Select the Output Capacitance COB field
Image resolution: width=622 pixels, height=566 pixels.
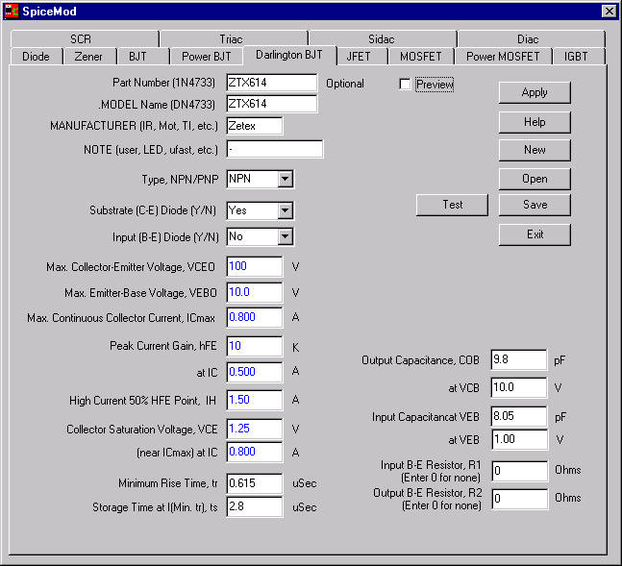coord(518,360)
